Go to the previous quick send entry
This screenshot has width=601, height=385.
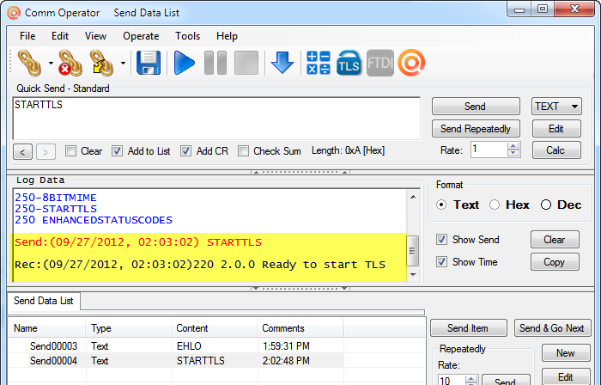tap(22, 152)
